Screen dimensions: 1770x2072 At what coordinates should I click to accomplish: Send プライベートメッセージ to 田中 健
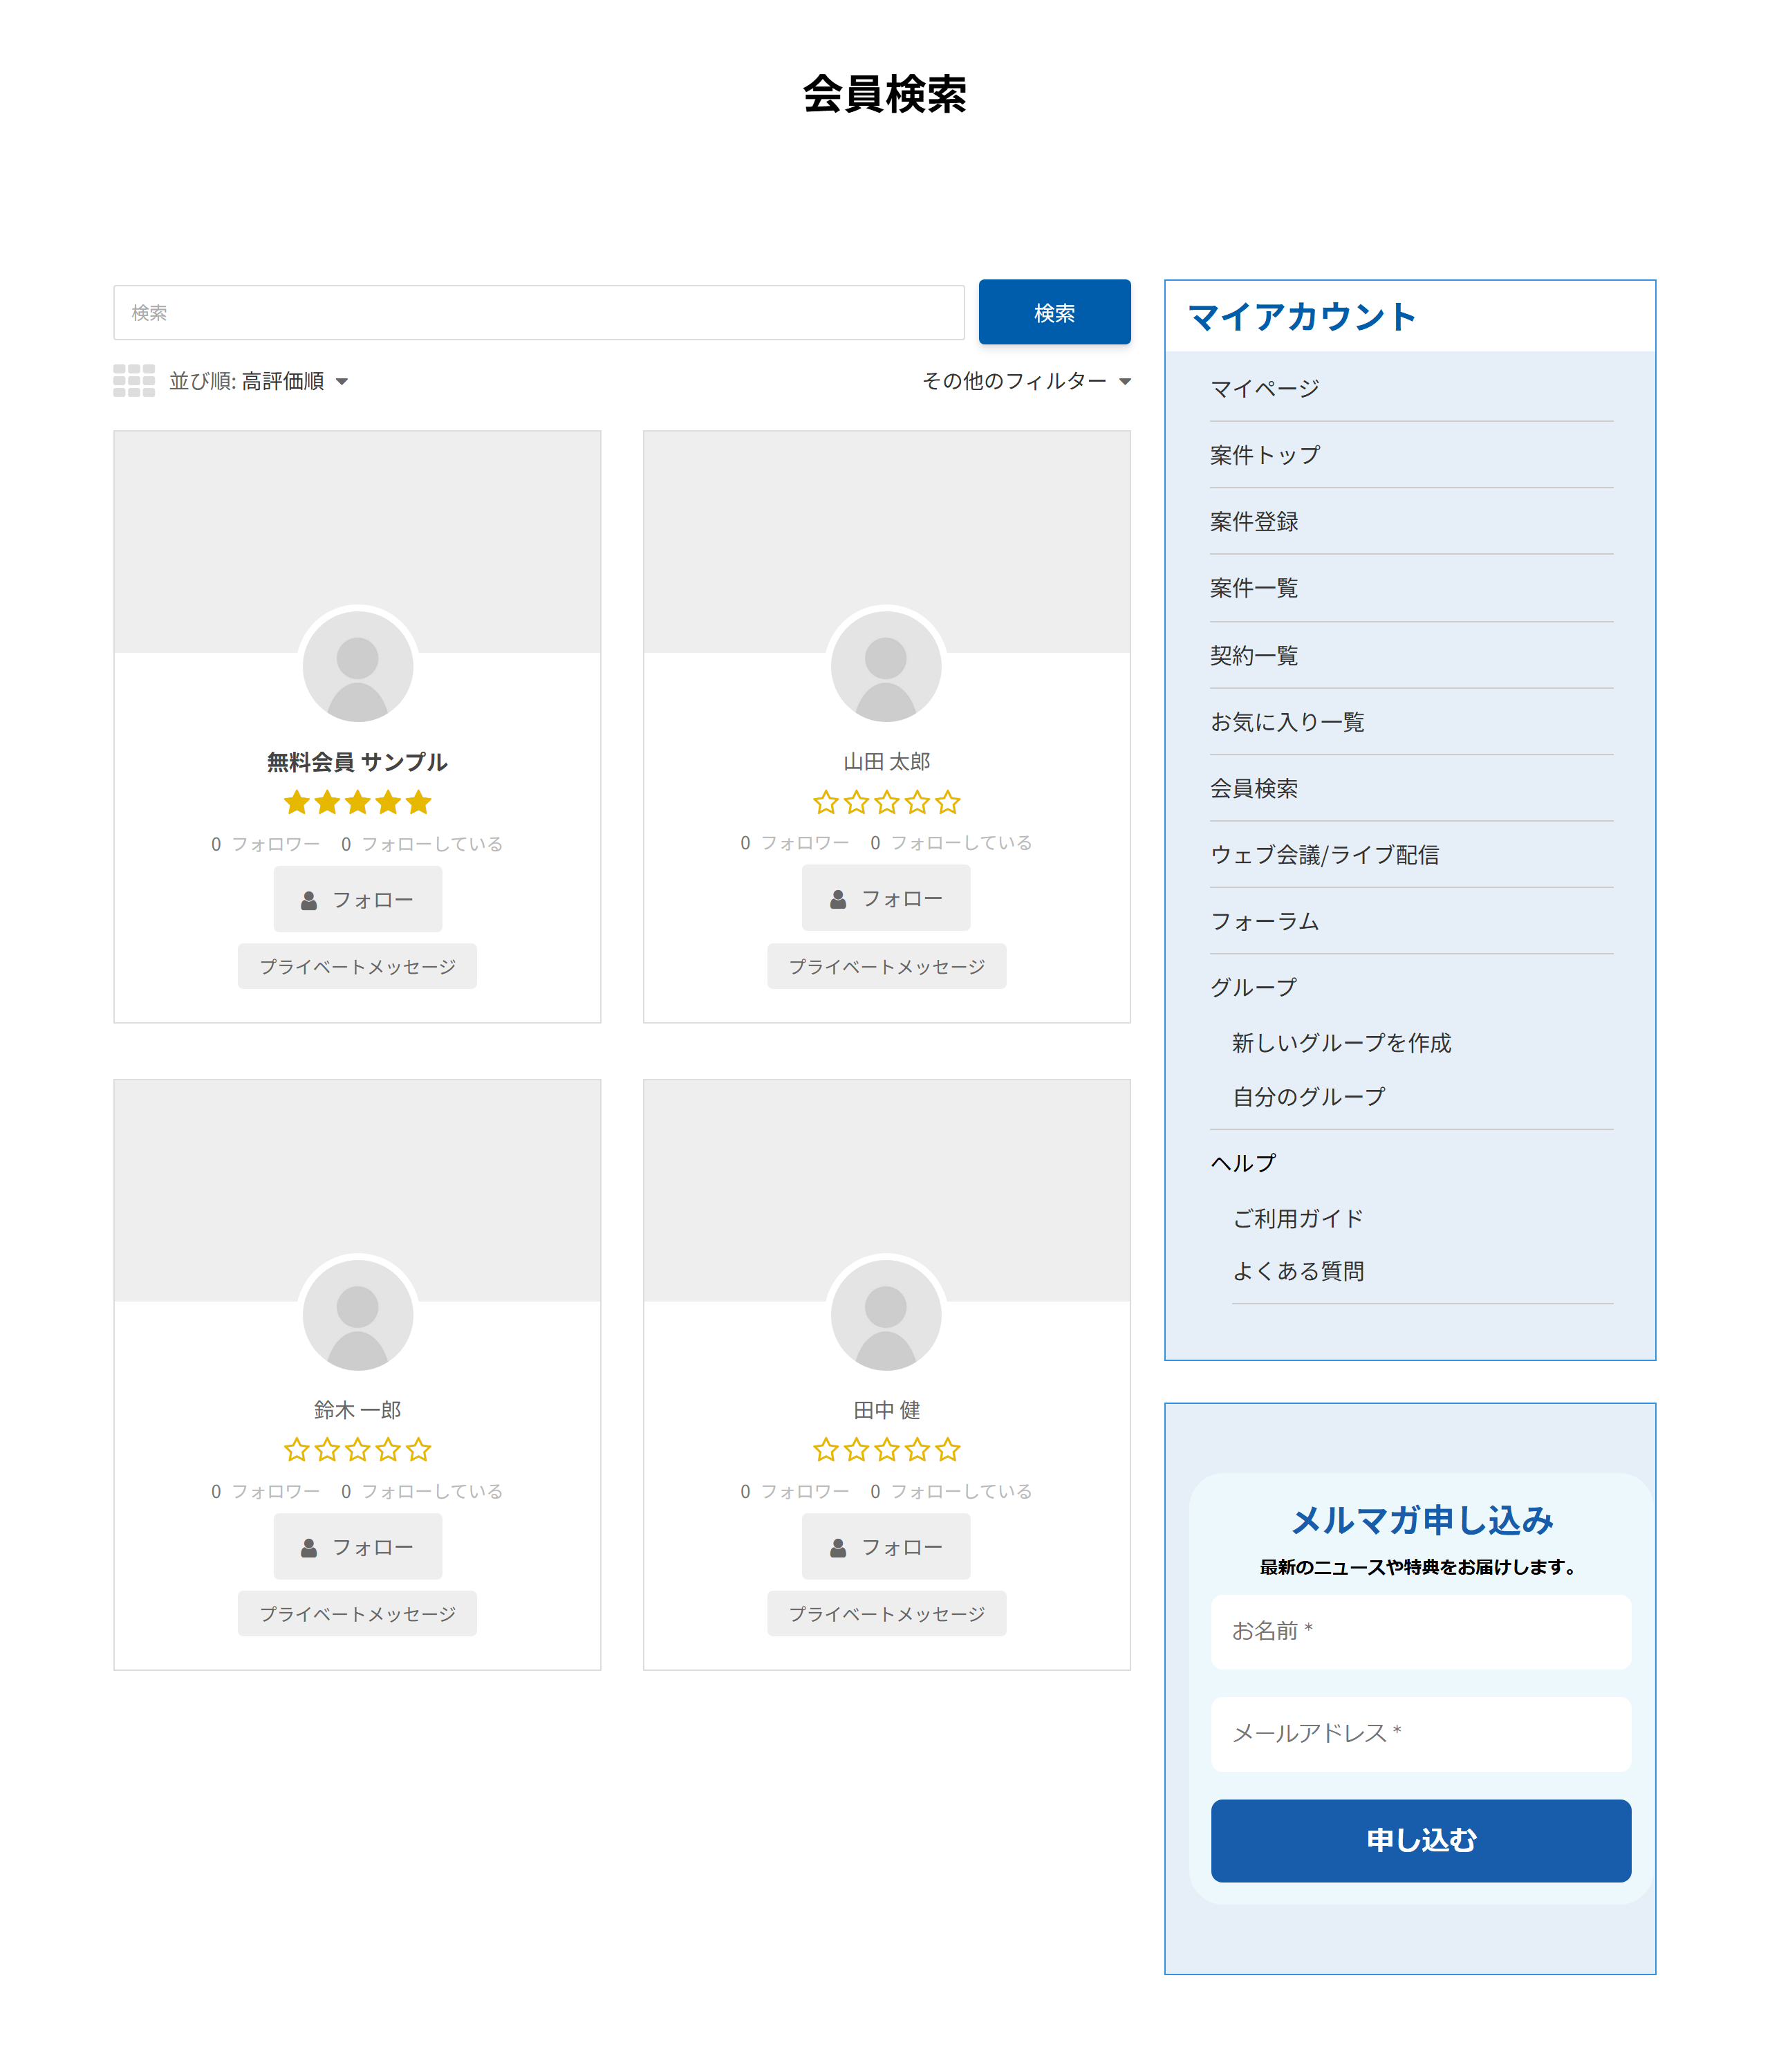(x=886, y=1614)
